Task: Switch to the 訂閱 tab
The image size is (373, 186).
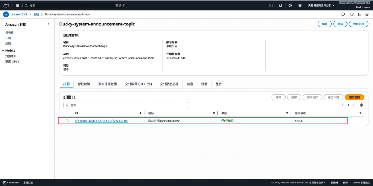Action: pyautogui.click(x=66, y=84)
